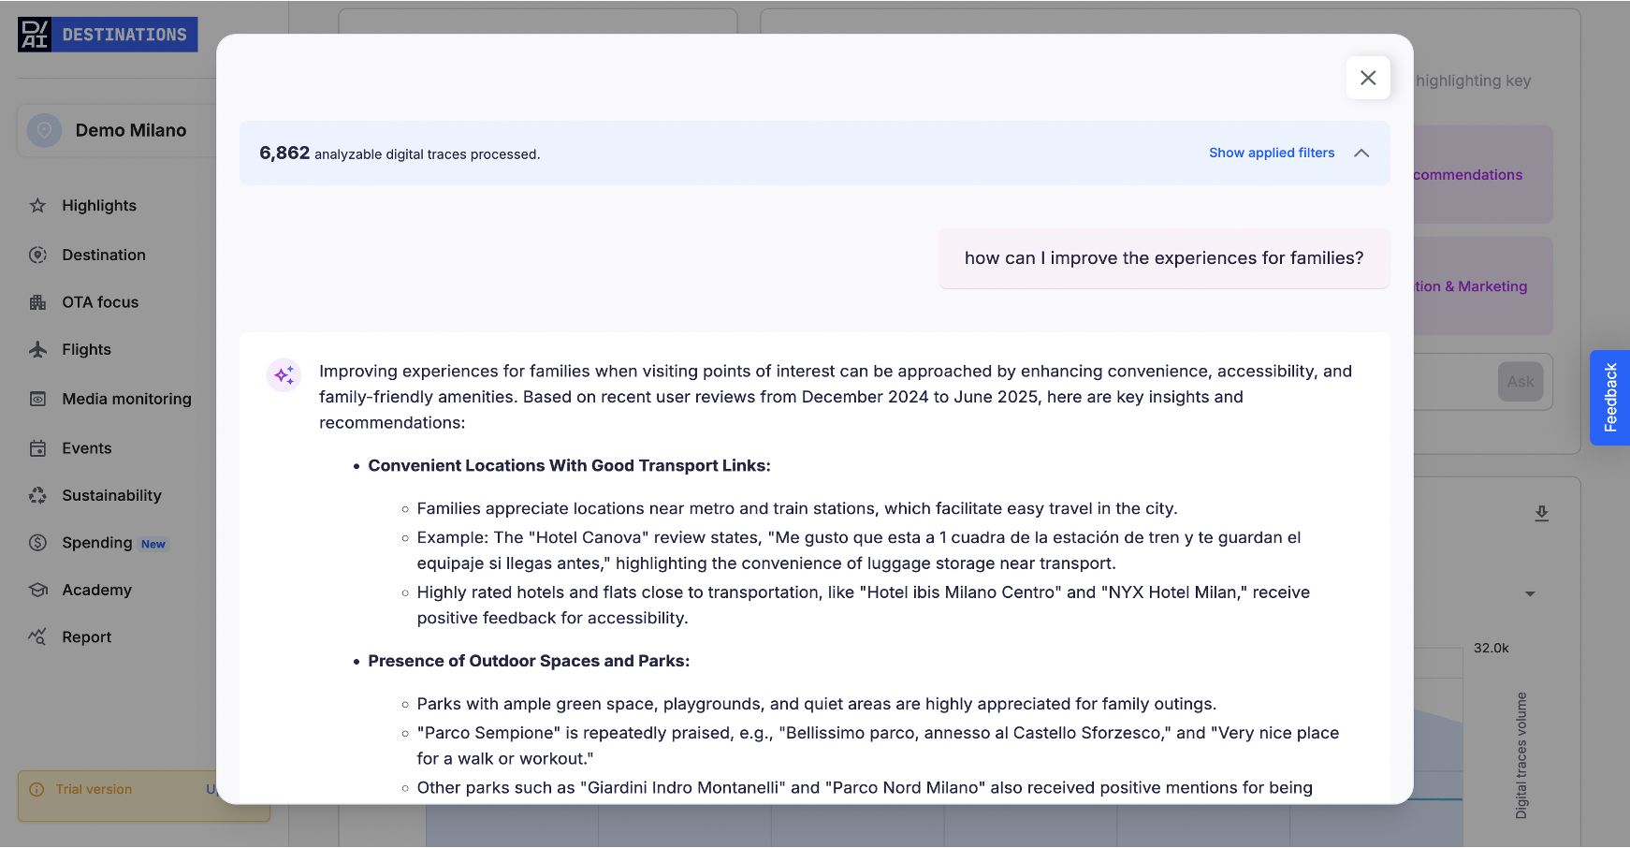Screen dimensions: 1630x848
Task: Go to Highlights menu item
Action: (x=99, y=205)
